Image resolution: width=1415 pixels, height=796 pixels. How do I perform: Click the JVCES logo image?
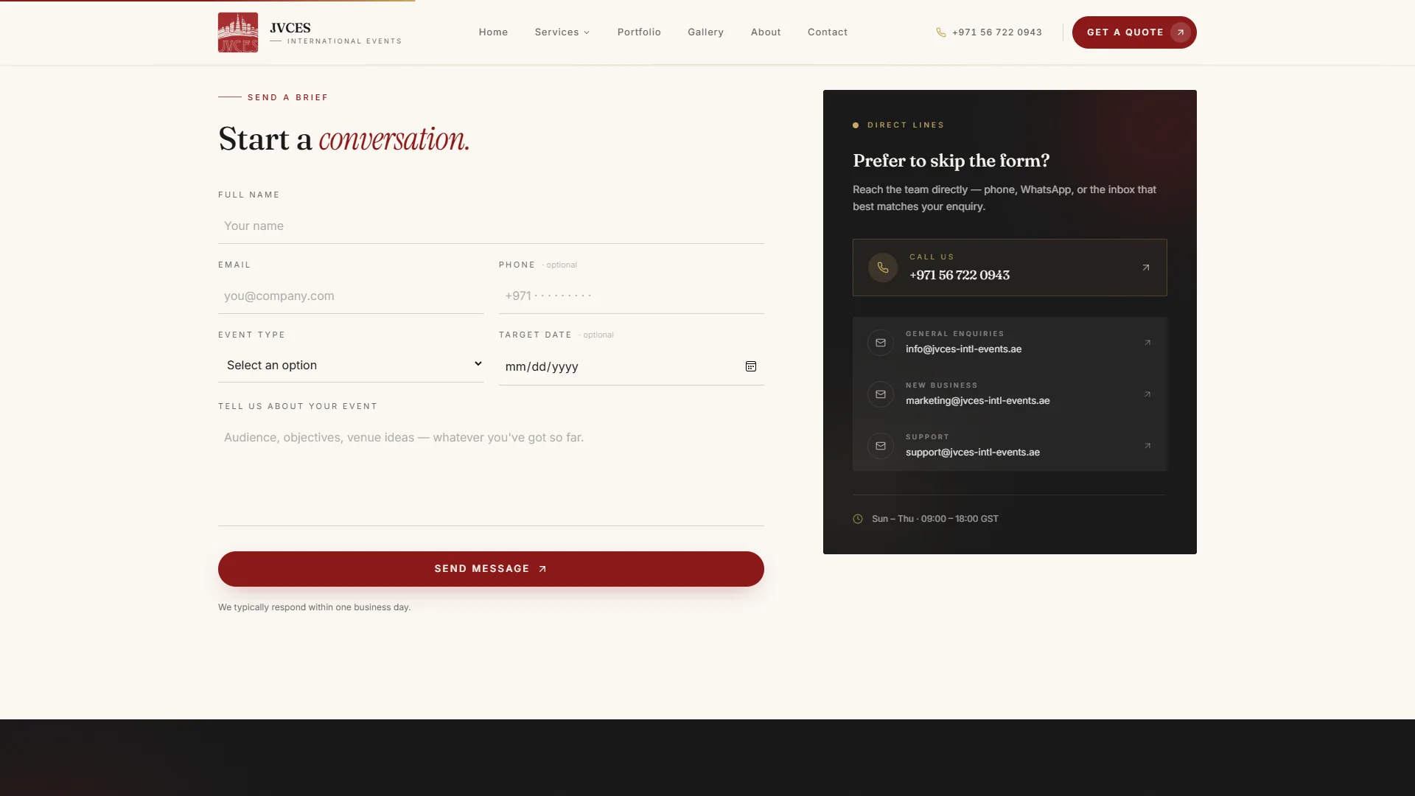pyautogui.click(x=238, y=32)
